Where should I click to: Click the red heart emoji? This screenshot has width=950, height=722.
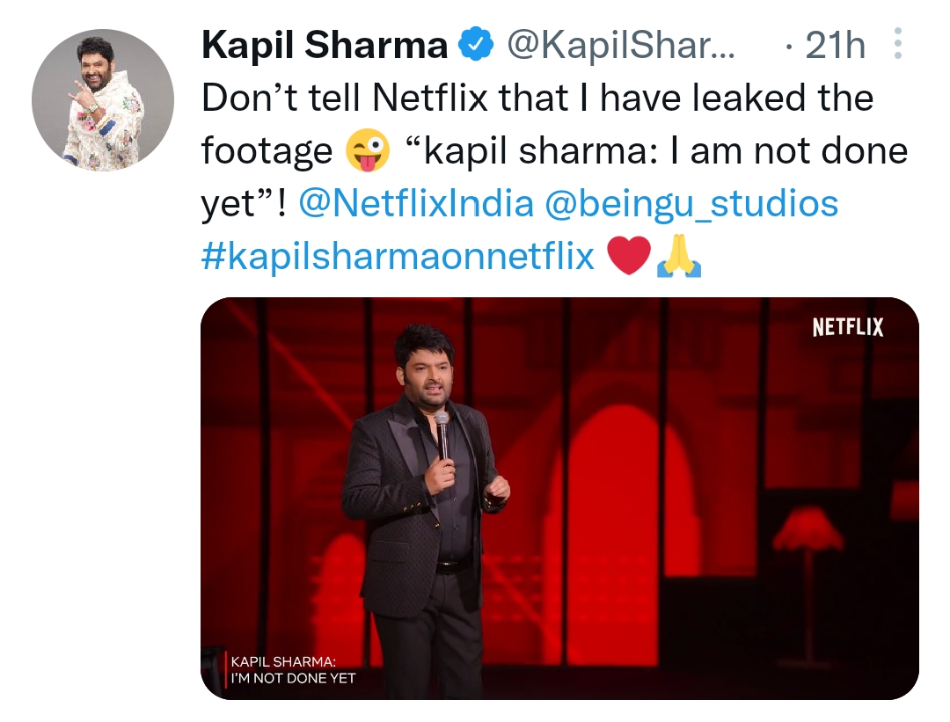(630, 256)
